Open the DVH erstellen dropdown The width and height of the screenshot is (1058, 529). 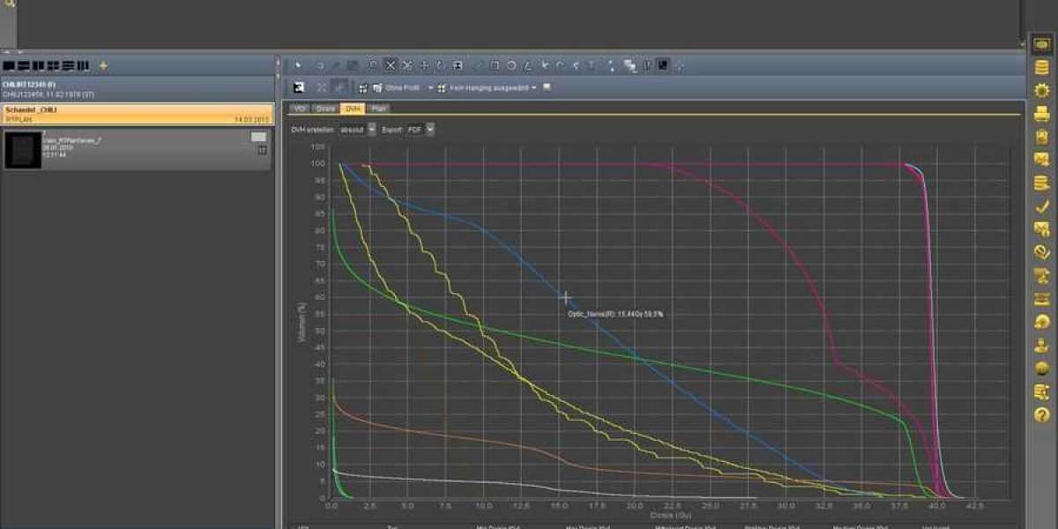(x=371, y=130)
